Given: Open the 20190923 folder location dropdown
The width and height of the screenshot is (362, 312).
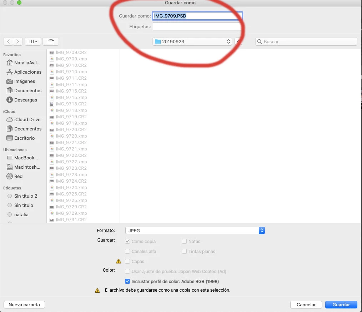Looking at the screenshot, I should (x=192, y=41).
